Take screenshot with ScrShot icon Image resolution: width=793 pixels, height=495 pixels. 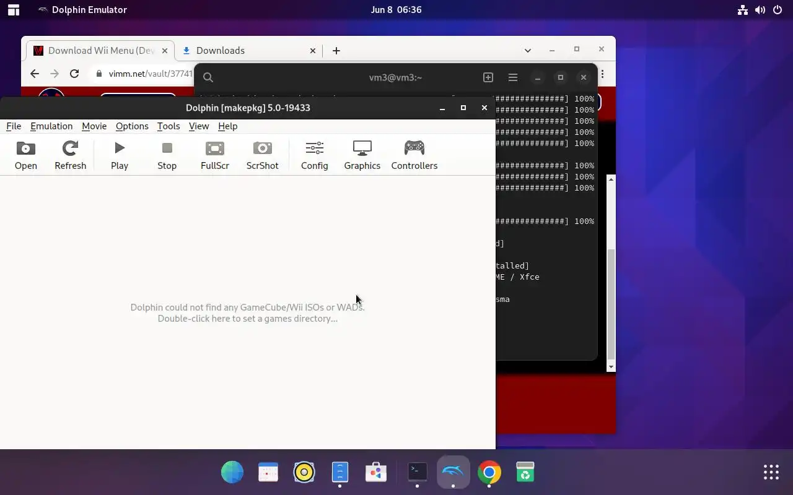[x=262, y=155]
